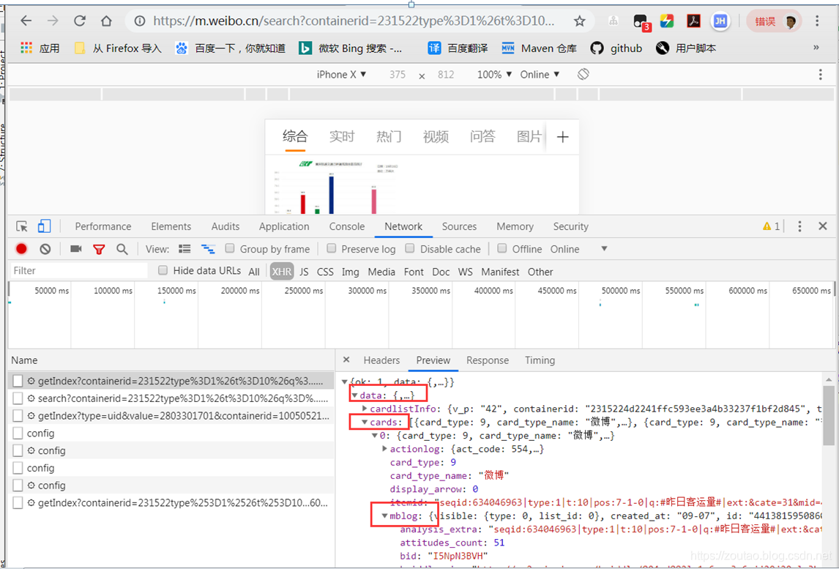The width and height of the screenshot is (839, 569).
Task: Open the 从 Firefox 导入 bookmark folder
Action: point(118,48)
